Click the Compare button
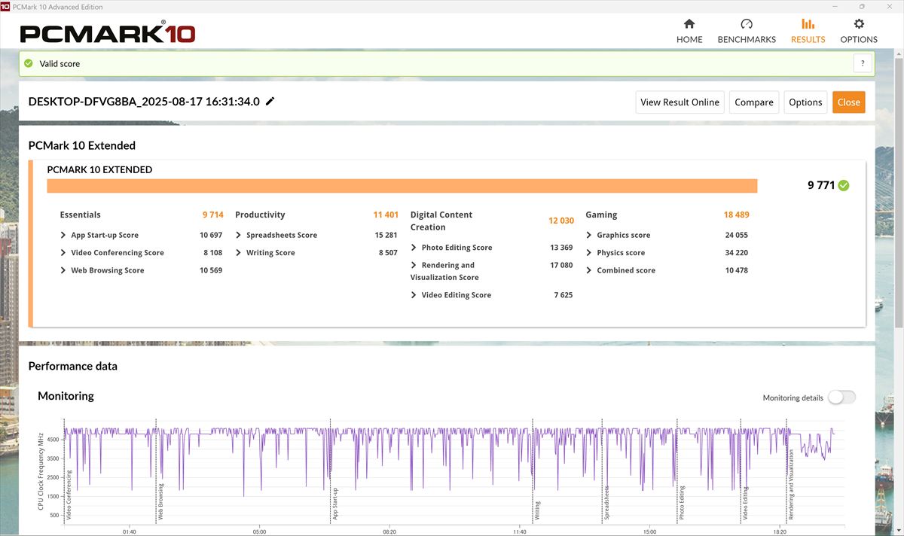This screenshot has width=904, height=536. [754, 102]
